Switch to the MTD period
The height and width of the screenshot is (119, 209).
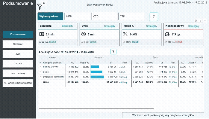click(x=78, y=16)
